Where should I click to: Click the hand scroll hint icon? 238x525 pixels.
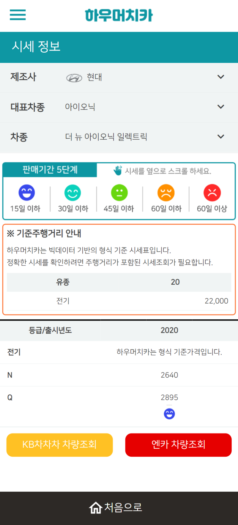[x=118, y=171]
